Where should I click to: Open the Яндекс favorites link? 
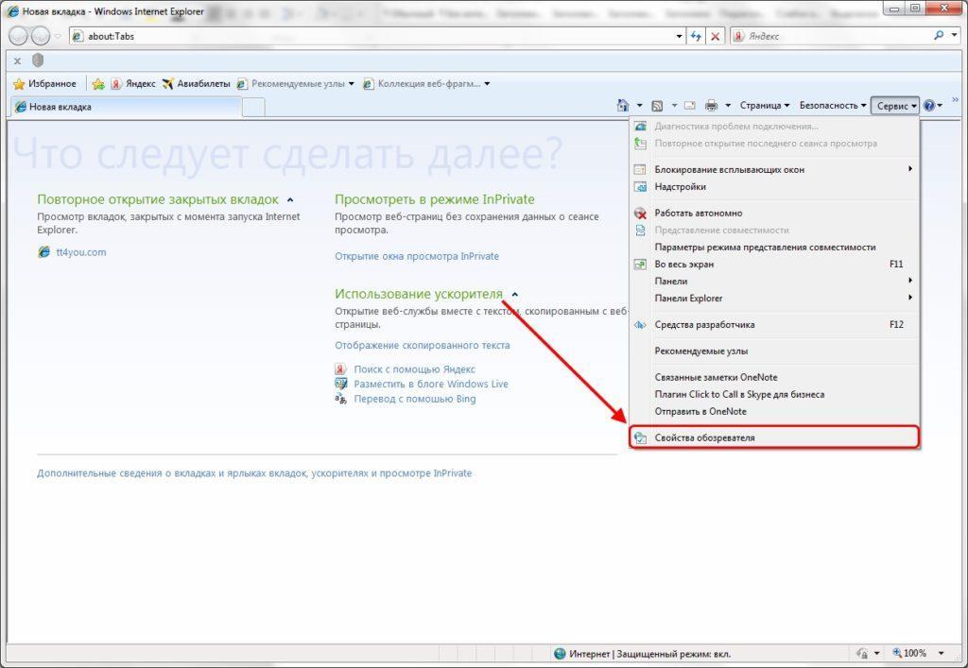(x=132, y=84)
